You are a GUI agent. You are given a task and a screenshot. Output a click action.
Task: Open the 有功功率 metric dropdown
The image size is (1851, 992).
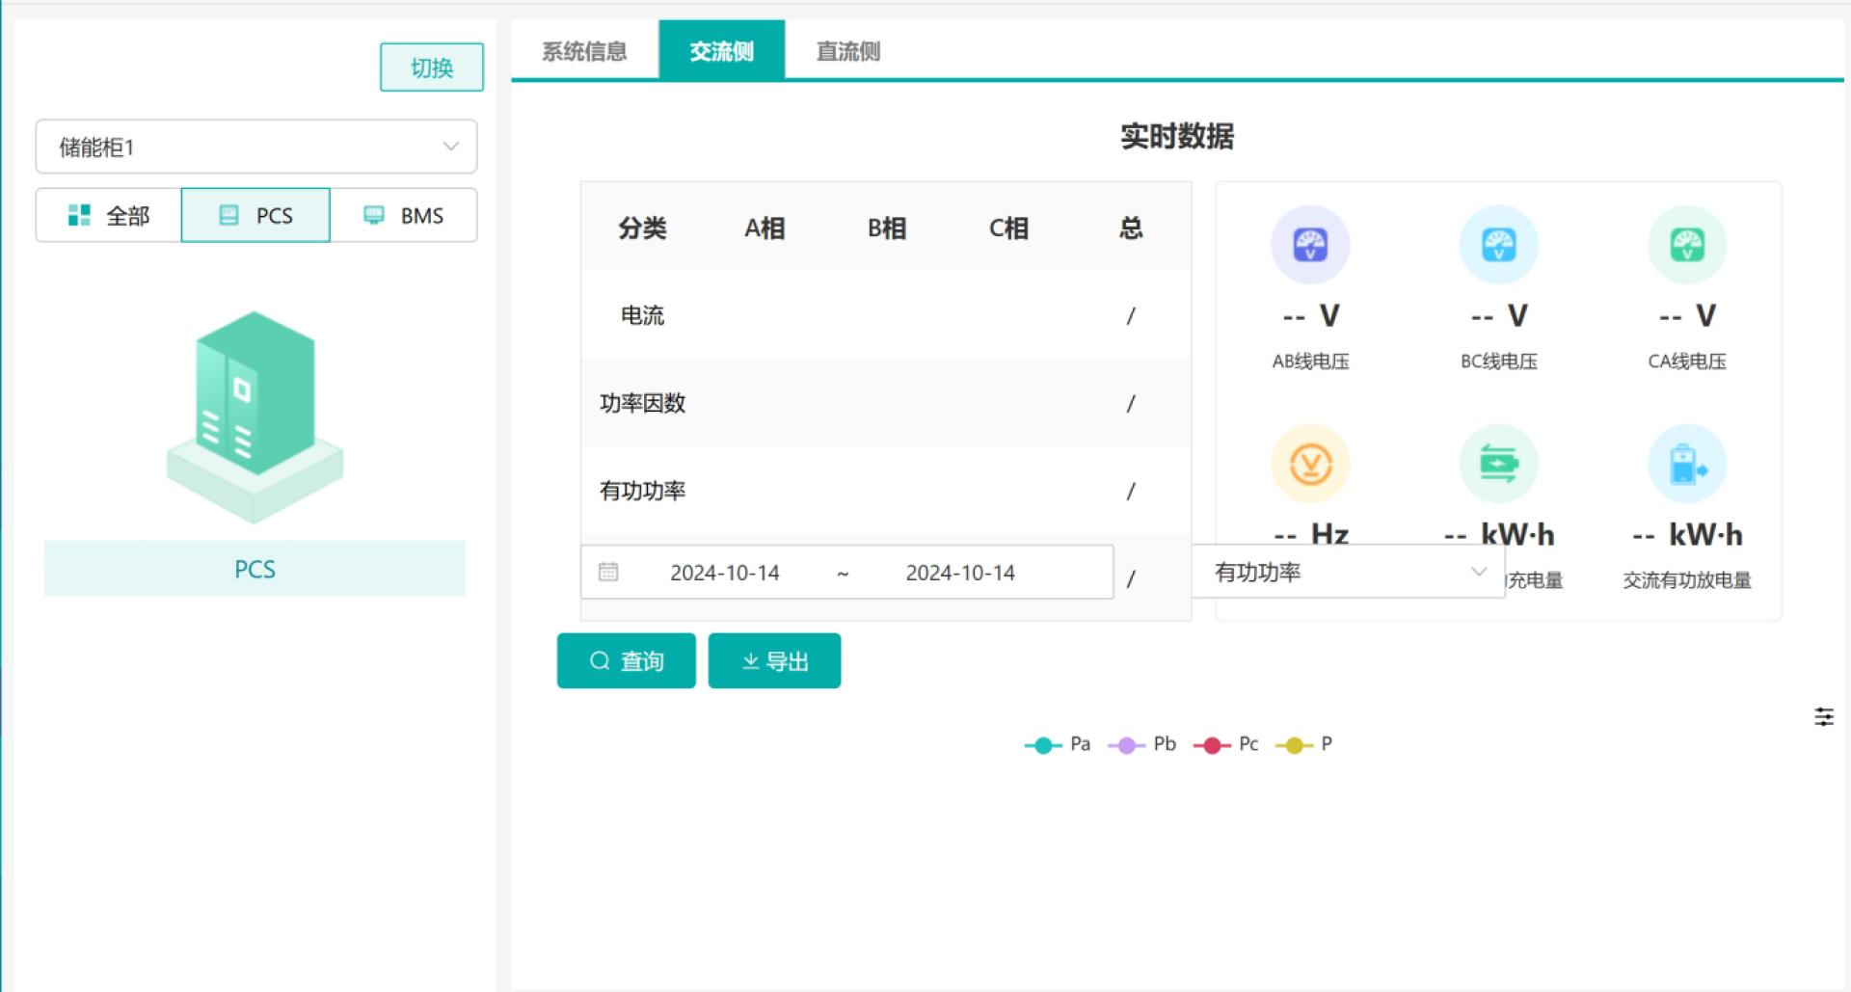(x=1348, y=572)
